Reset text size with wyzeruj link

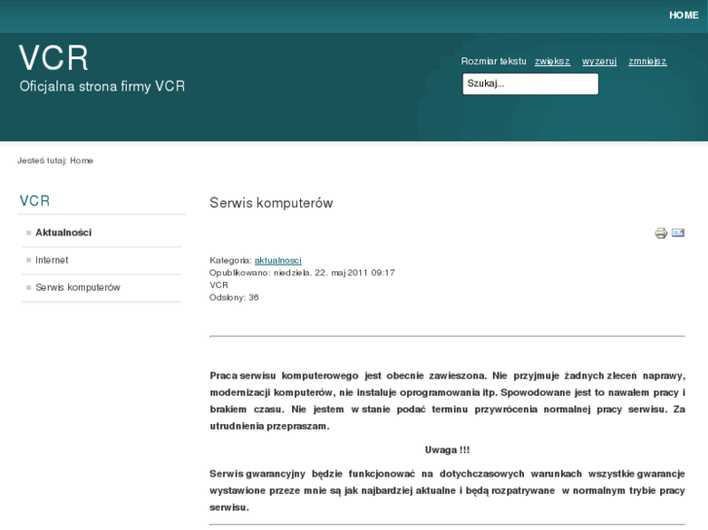(599, 61)
